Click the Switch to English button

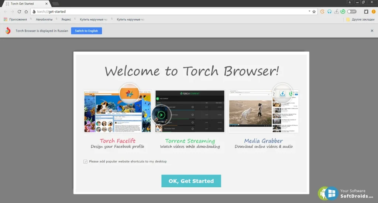(x=86, y=31)
